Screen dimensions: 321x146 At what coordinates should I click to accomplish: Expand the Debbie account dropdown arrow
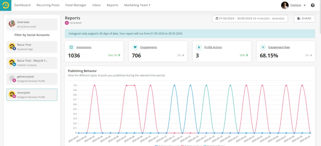(x=305, y=5)
